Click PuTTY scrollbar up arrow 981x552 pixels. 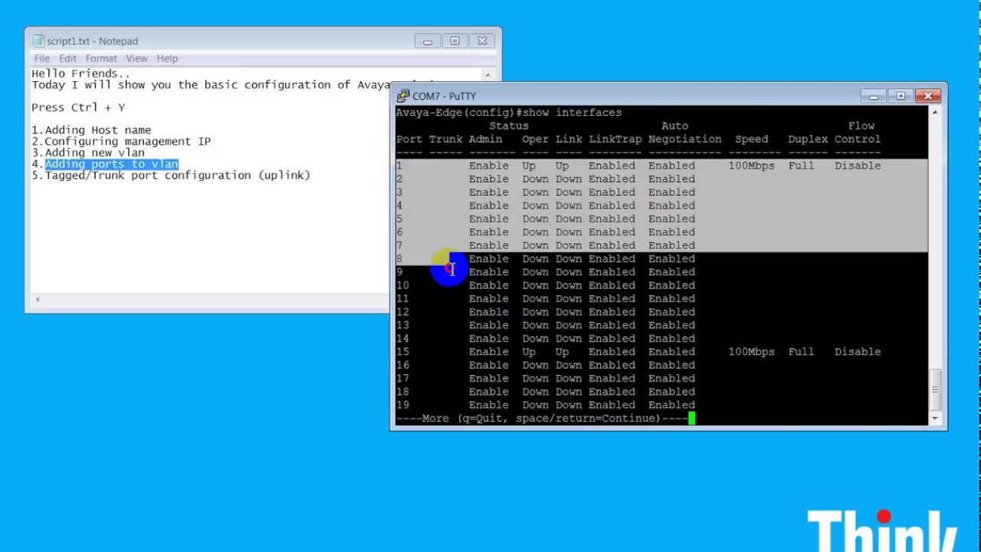click(935, 113)
